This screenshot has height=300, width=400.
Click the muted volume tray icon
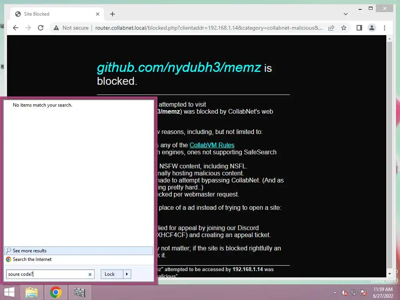click(344, 293)
